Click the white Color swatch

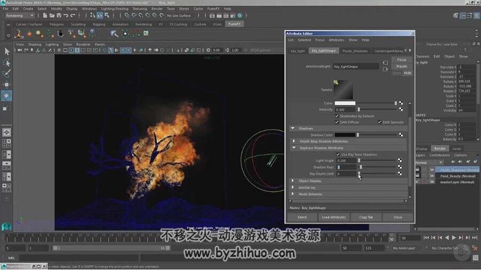click(345, 103)
